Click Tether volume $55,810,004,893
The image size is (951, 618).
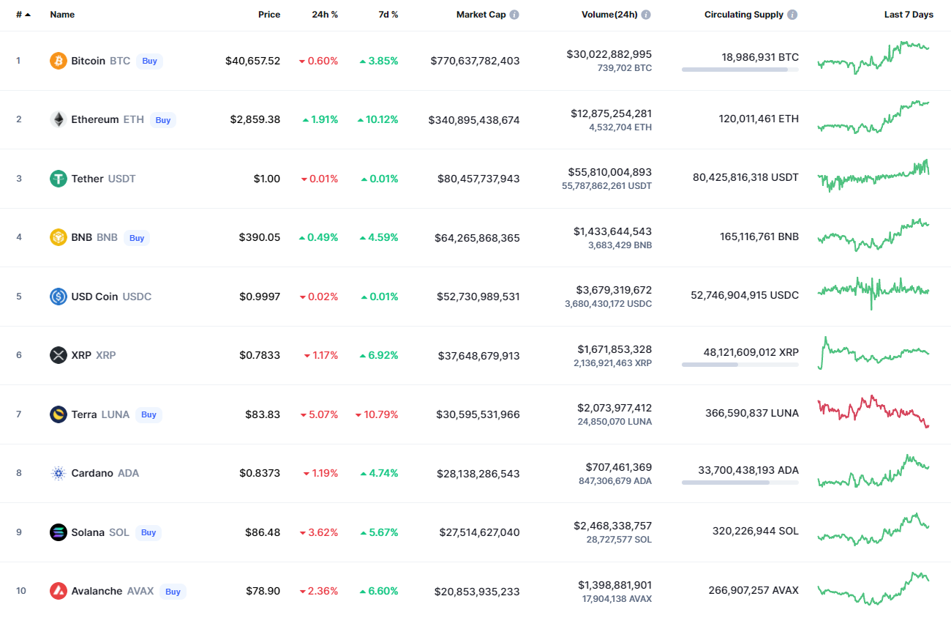click(x=610, y=172)
